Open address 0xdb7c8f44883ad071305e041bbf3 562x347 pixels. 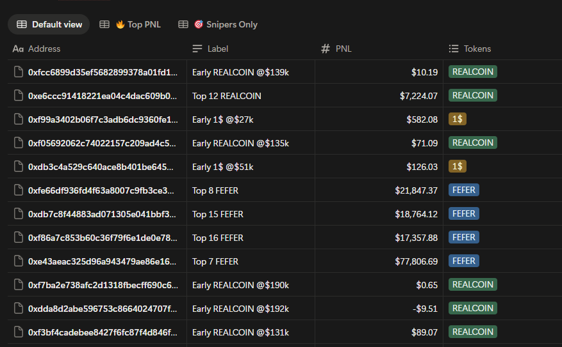[x=102, y=214]
